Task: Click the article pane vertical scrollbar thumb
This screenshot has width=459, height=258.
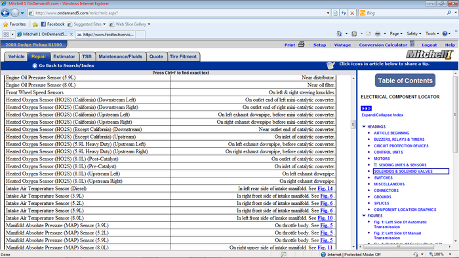Action: (353, 124)
